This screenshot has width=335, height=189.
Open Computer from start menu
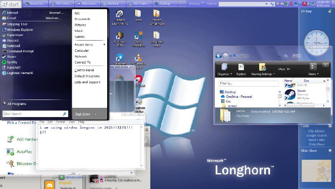(x=82, y=51)
